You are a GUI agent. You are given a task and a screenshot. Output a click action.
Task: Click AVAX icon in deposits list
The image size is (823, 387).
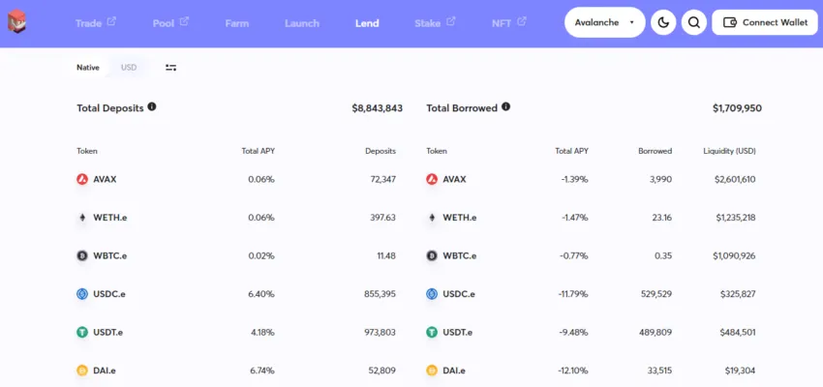82,179
